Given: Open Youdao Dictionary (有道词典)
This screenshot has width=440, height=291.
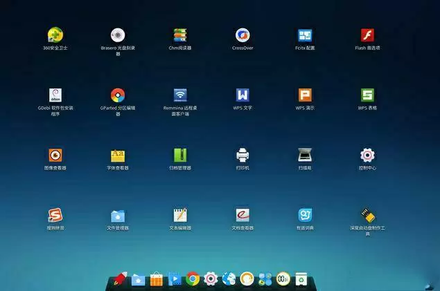Looking at the screenshot, I should pos(305,216).
